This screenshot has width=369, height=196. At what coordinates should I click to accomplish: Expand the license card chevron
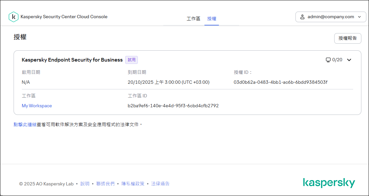pos(349,60)
